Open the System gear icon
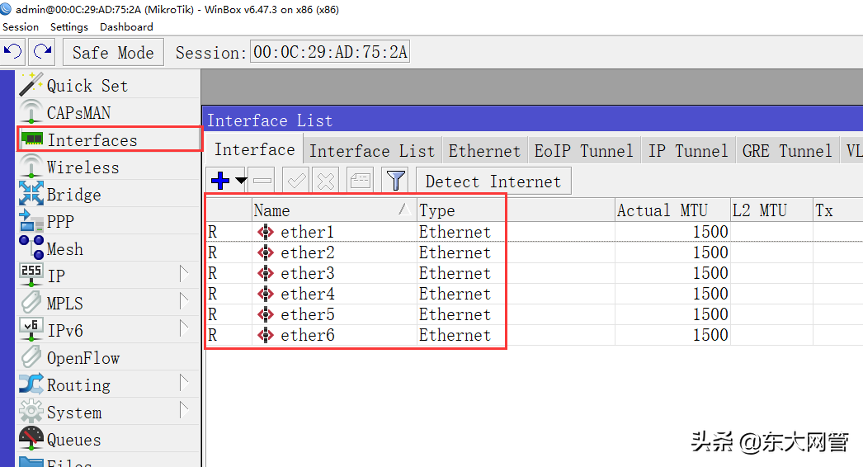This screenshot has height=467, width=863. coord(31,411)
